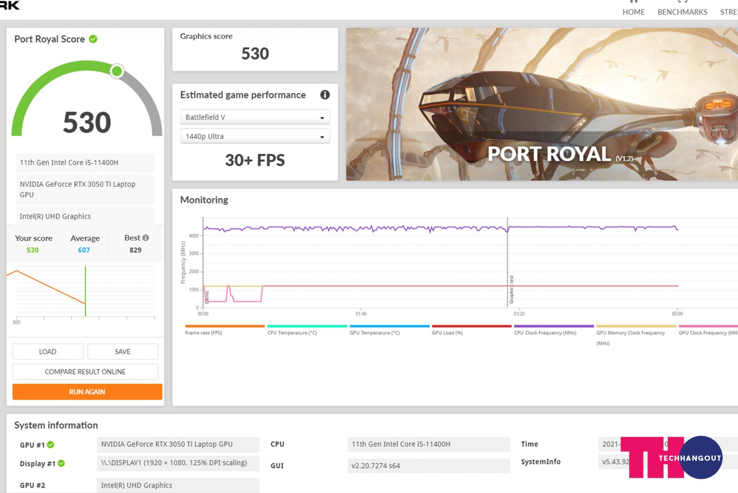Select the 11th Gen Intel Core i5-11400H entry under score
The width and height of the screenshot is (738, 493).
coord(85,163)
